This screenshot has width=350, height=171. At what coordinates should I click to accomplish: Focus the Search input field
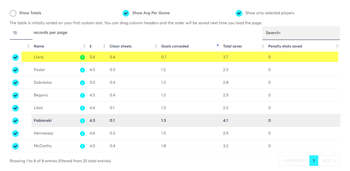click(301, 33)
